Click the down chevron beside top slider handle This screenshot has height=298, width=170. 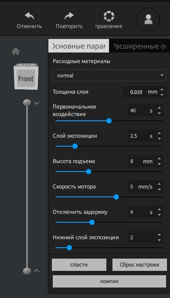[x=37, y=103]
